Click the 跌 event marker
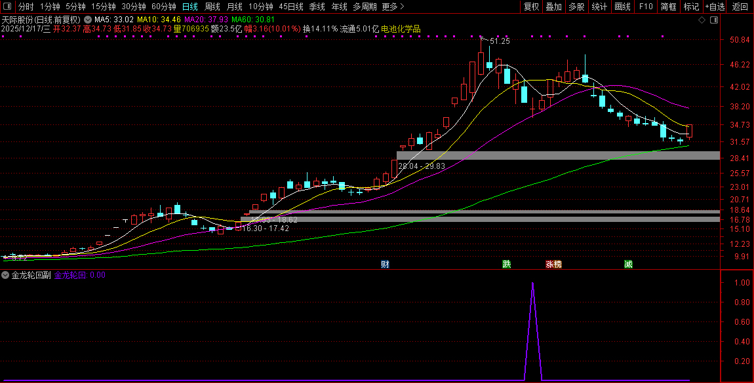754x383 pixels. [506, 264]
